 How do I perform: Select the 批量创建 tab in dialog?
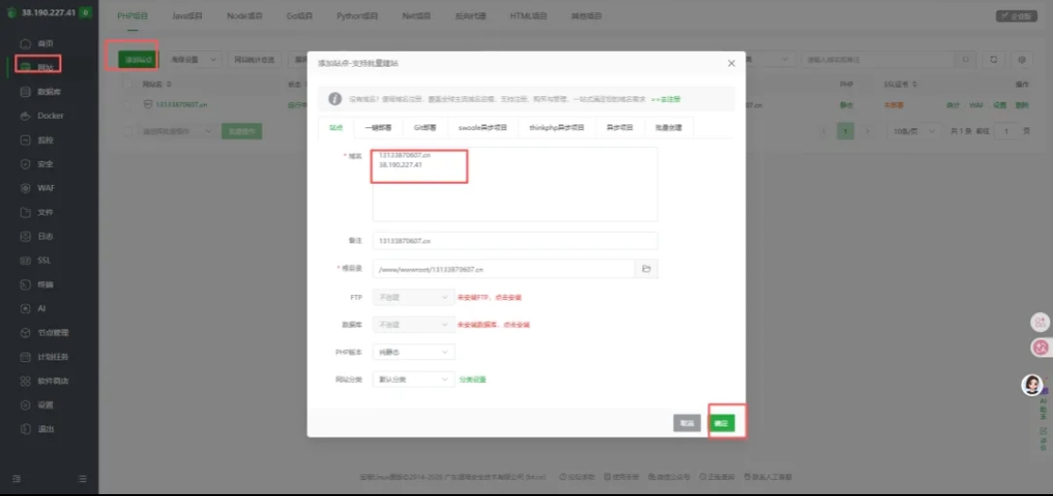click(670, 127)
